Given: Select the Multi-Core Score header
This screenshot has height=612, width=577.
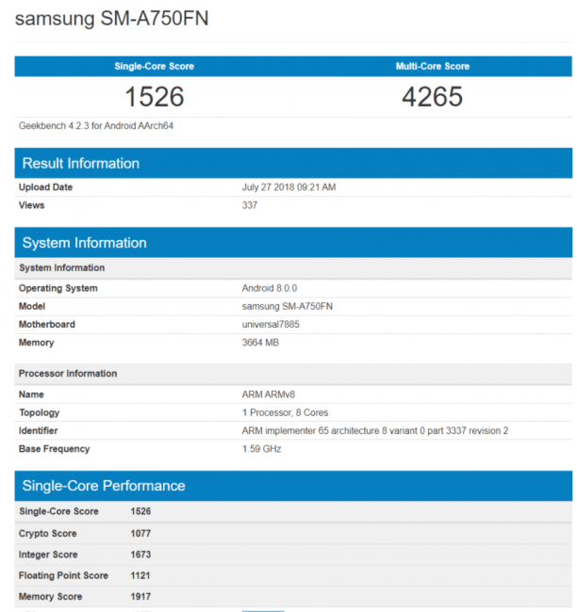Looking at the screenshot, I should tap(433, 66).
